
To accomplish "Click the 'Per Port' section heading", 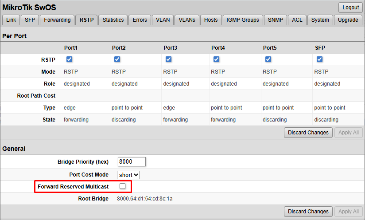I will click(x=15, y=36).
